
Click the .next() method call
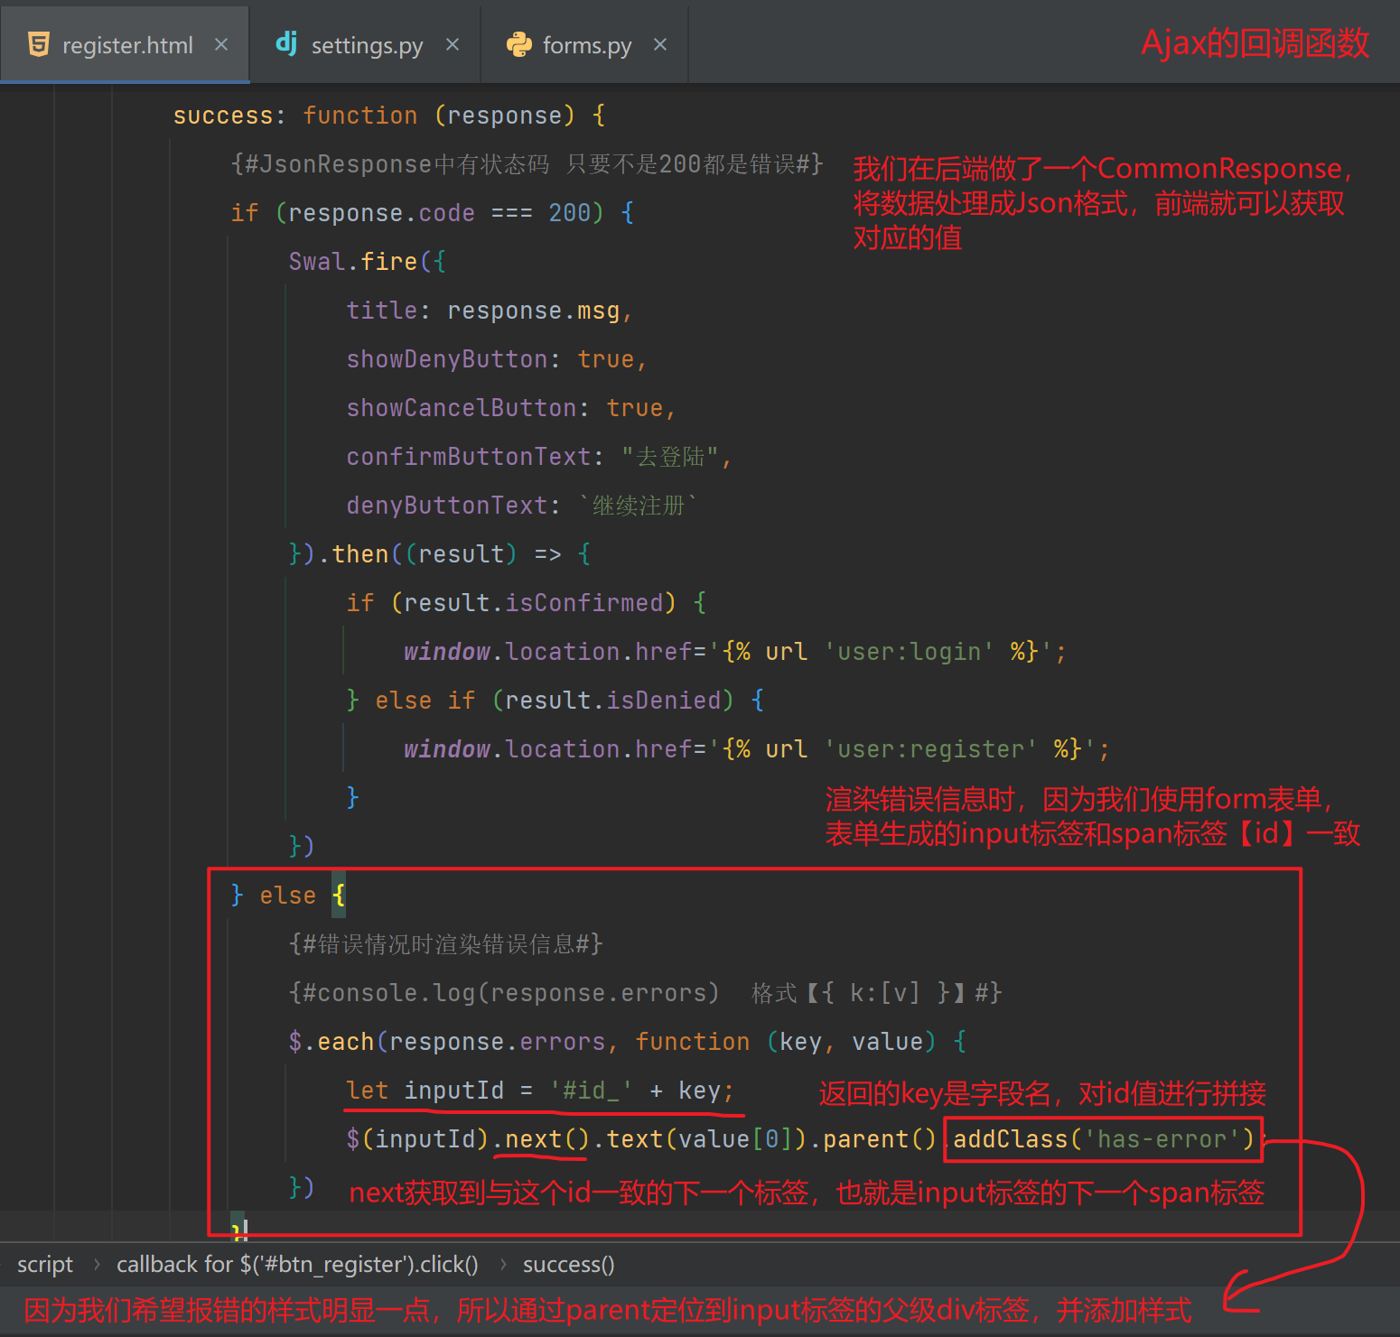[541, 1139]
